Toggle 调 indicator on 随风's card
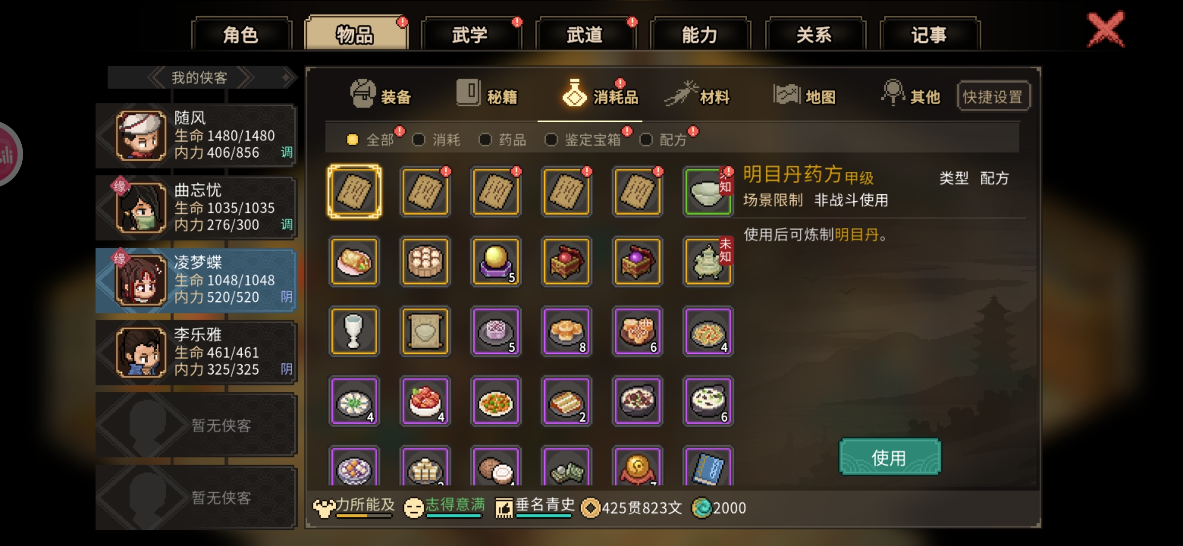The height and width of the screenshot is (546, 1183). (x=287, y=152)
